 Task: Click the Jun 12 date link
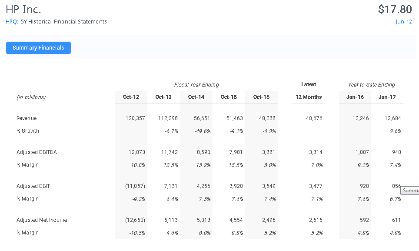click(x=403, y=22)
